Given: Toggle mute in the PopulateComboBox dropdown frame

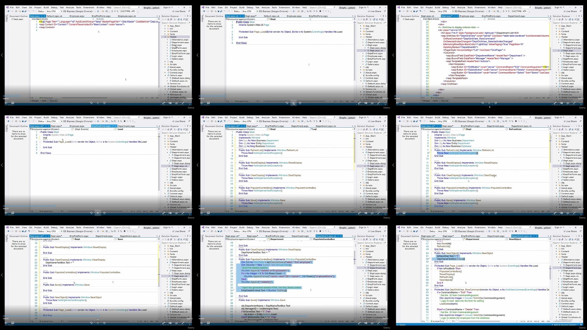Looking at the screenshot, I should [x=202, y=323].
